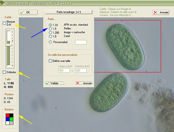
Task: Click the H: 890 height value
Action: [x=8, y=87]
